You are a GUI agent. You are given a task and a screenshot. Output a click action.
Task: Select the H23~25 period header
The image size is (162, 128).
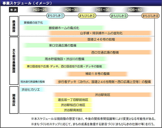(x=40, y=10)
